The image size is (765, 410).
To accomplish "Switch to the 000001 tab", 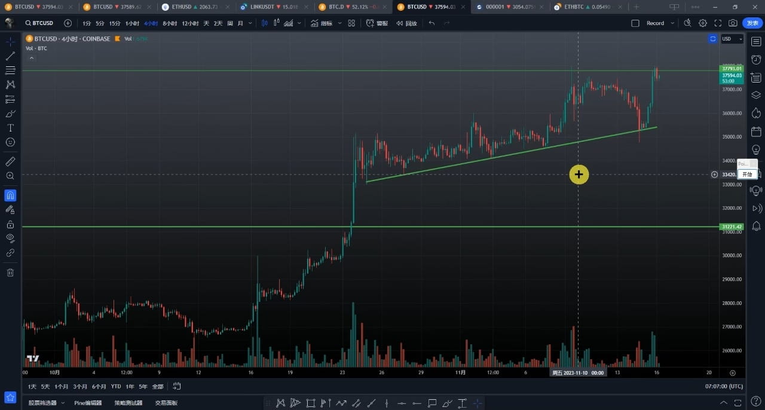I will click(509, 7).
